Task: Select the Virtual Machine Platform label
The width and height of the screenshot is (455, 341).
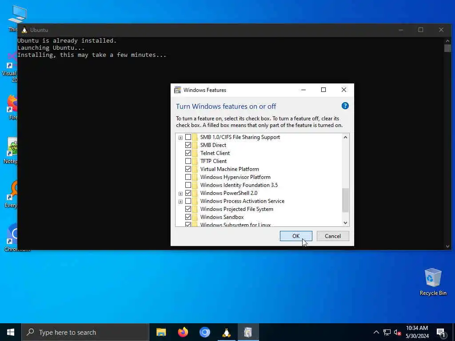Action: [x=230, y=169]
